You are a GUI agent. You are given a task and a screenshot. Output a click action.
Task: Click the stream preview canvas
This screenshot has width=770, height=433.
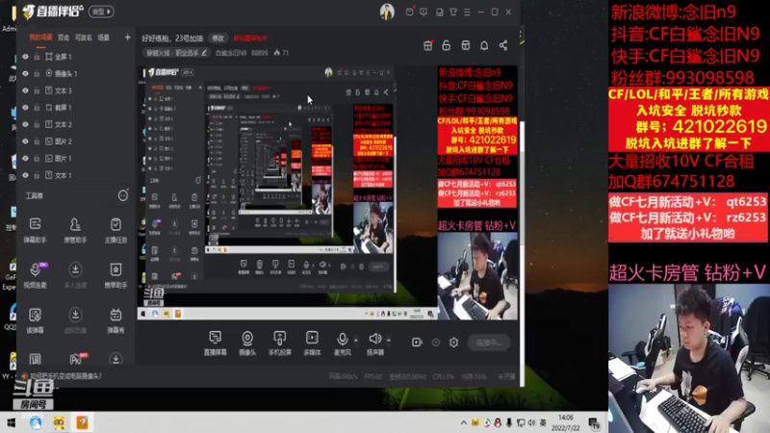(x=328, y=193)
